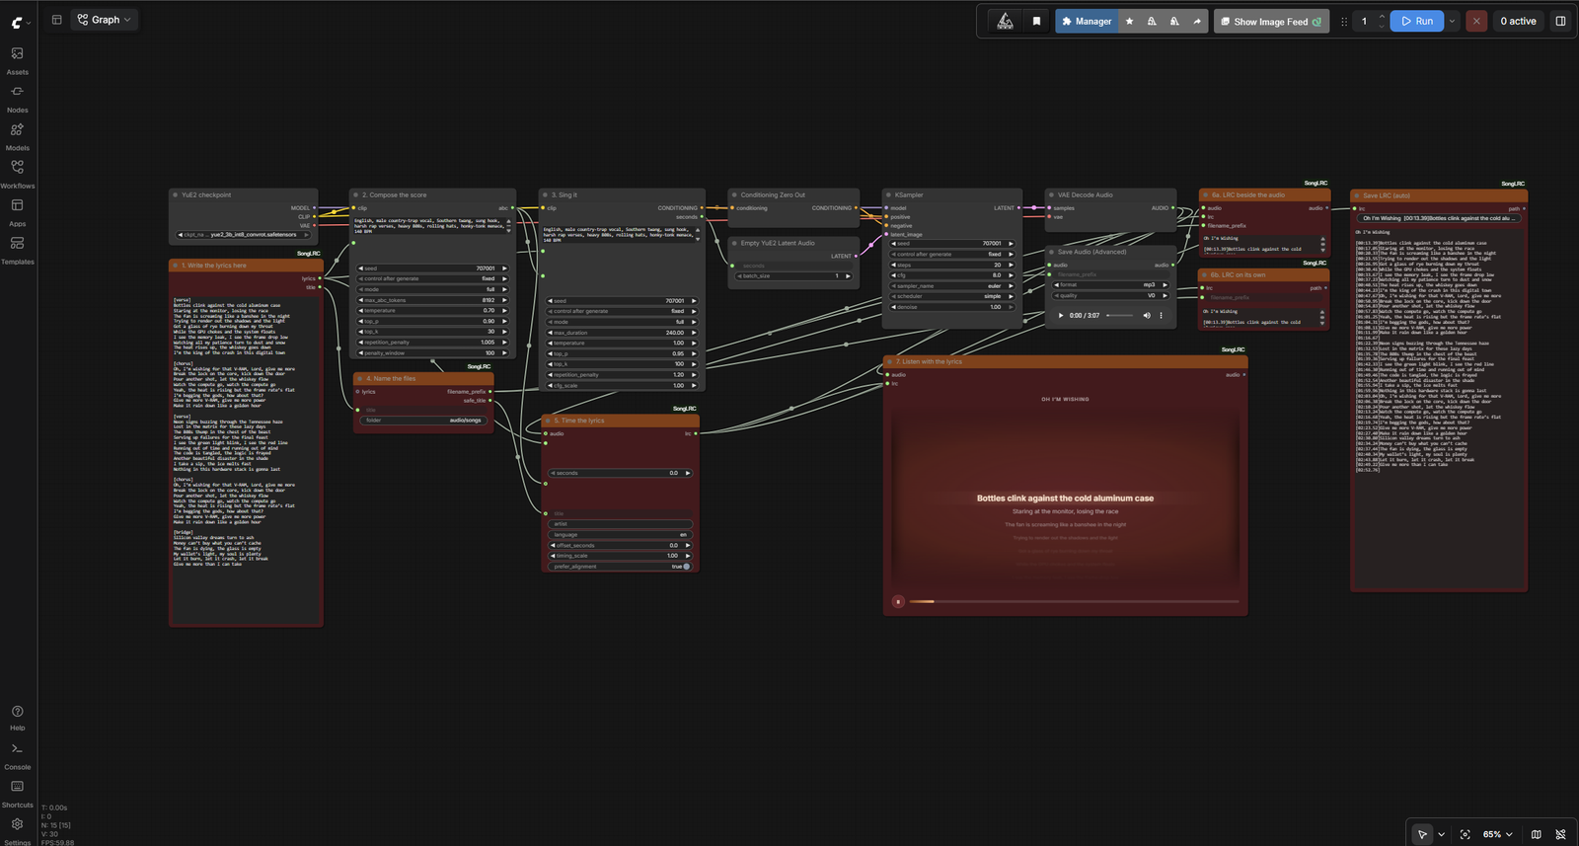Change KSampler sampler_name euler combo
The width and height of the screenshot is (1579, 846).
pyautogui.click(x=953, y=285)
